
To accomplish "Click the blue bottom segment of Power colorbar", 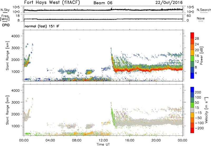I will 192,76.
